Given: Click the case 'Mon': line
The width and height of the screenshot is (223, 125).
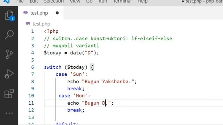Looking at the screenshot, I should point(74,96).
